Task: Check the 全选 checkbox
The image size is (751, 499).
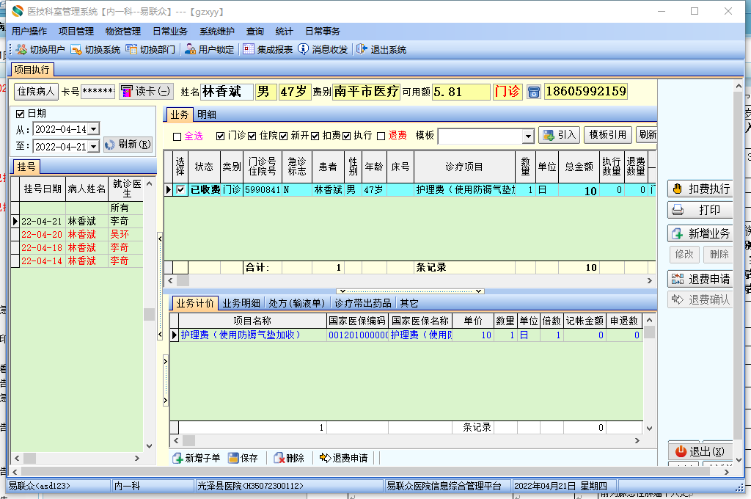Action: point(177,136)
